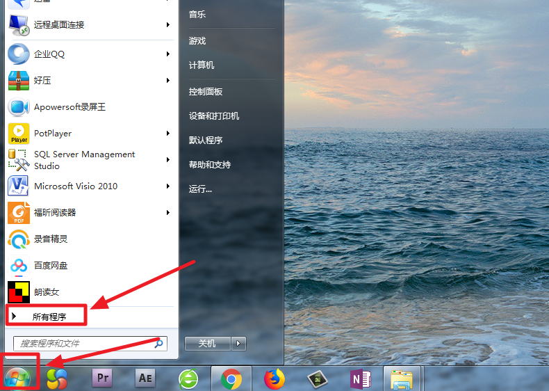Launch 朗读女 program
Screen dimensions: 549x391
point(47,292)
